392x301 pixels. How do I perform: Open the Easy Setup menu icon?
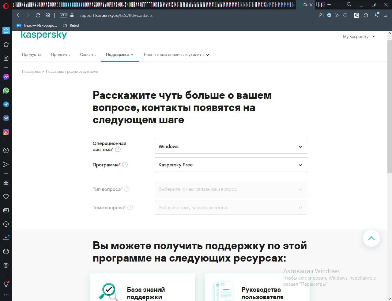pos(386,15)
